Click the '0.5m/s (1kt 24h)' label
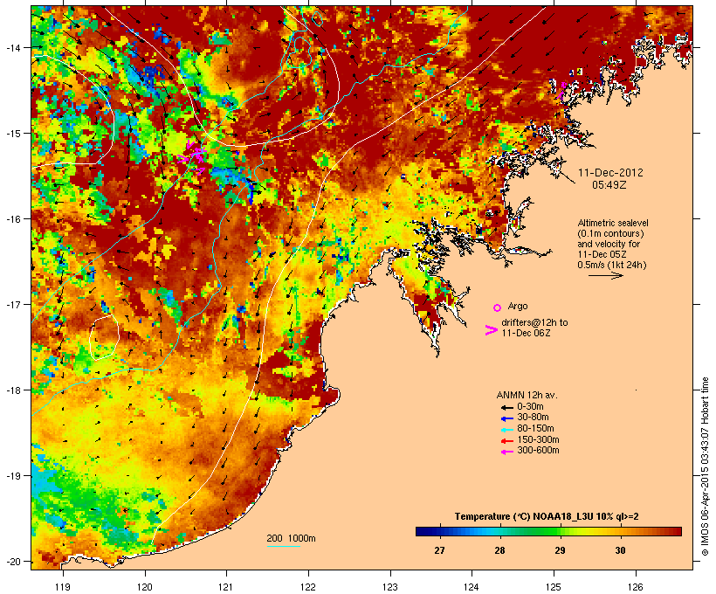 [612, 265]
